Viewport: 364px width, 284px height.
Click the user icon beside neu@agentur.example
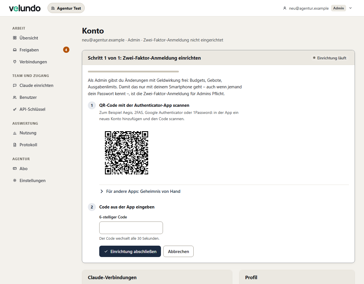pos(285,8)
